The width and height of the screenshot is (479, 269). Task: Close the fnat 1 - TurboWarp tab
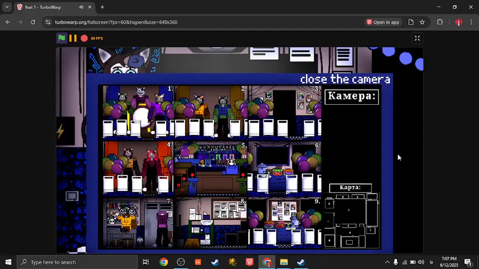tap(90, 7)
